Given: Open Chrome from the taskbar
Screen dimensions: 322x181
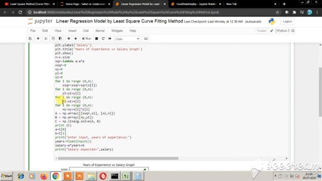Looking at the screenshot, I should [x=55, y=176].
